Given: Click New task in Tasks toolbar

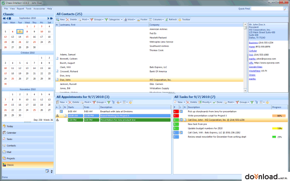Looking at the screenshot, I should [x=180, y=102].
